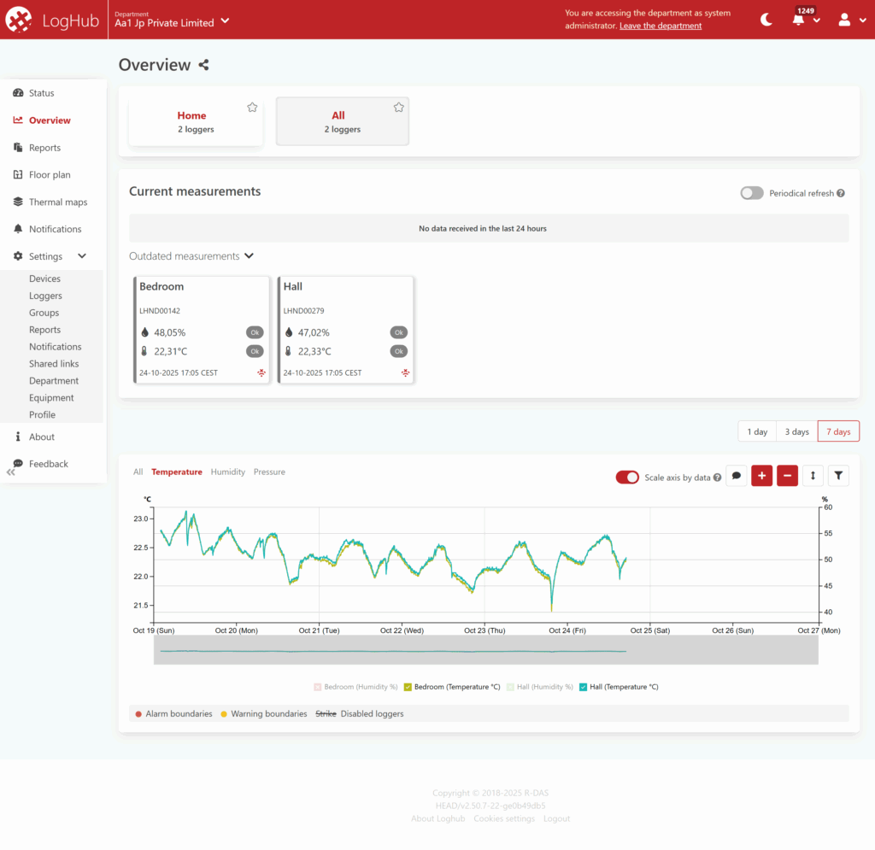Click the share icon beside Overview heading
This screenshot has width=875, height=850.
point(203,65)
